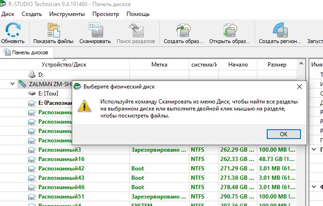Click the E: [Том] volume icon
323x206 pixels.
point(32,94)
